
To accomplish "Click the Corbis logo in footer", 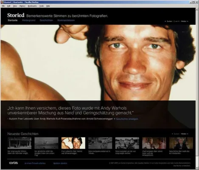I will [14, 163].
